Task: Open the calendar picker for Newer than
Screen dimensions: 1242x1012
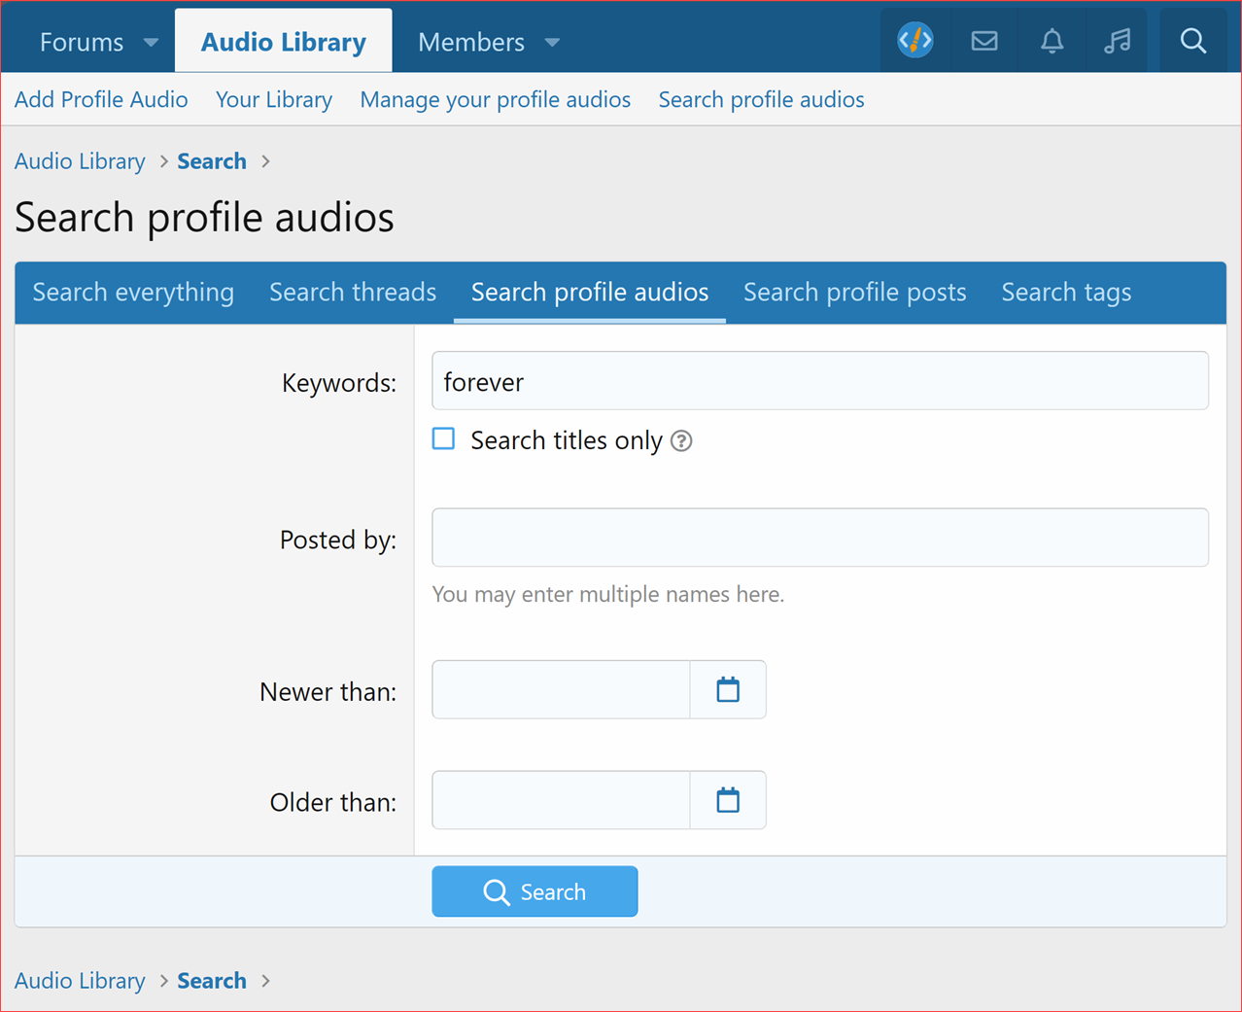Action: click(727, 689)
